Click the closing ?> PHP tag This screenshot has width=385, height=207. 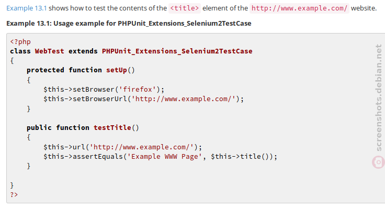coord(14,195)
